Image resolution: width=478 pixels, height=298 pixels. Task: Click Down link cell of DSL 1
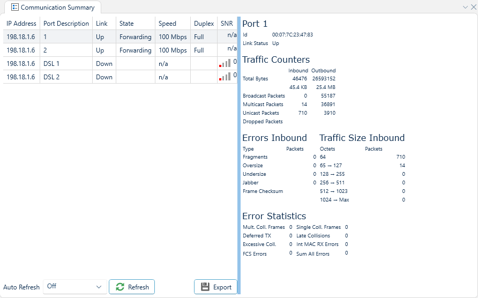click(x=104, y=63)
